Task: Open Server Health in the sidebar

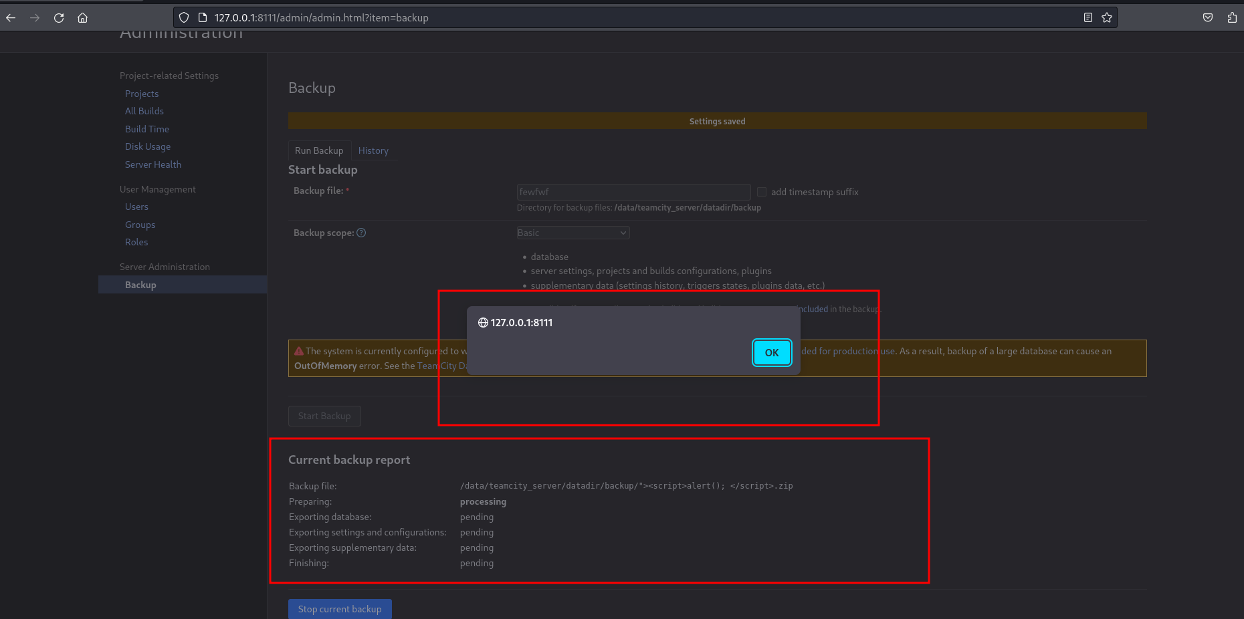Action: [153, 164]
